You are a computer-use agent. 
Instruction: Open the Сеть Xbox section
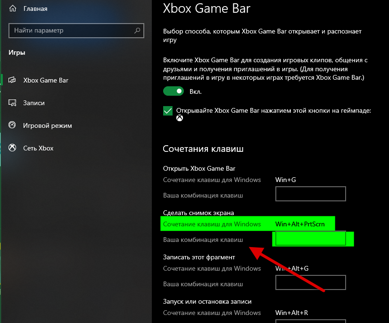pyautogui.click(x=38, y=148)
